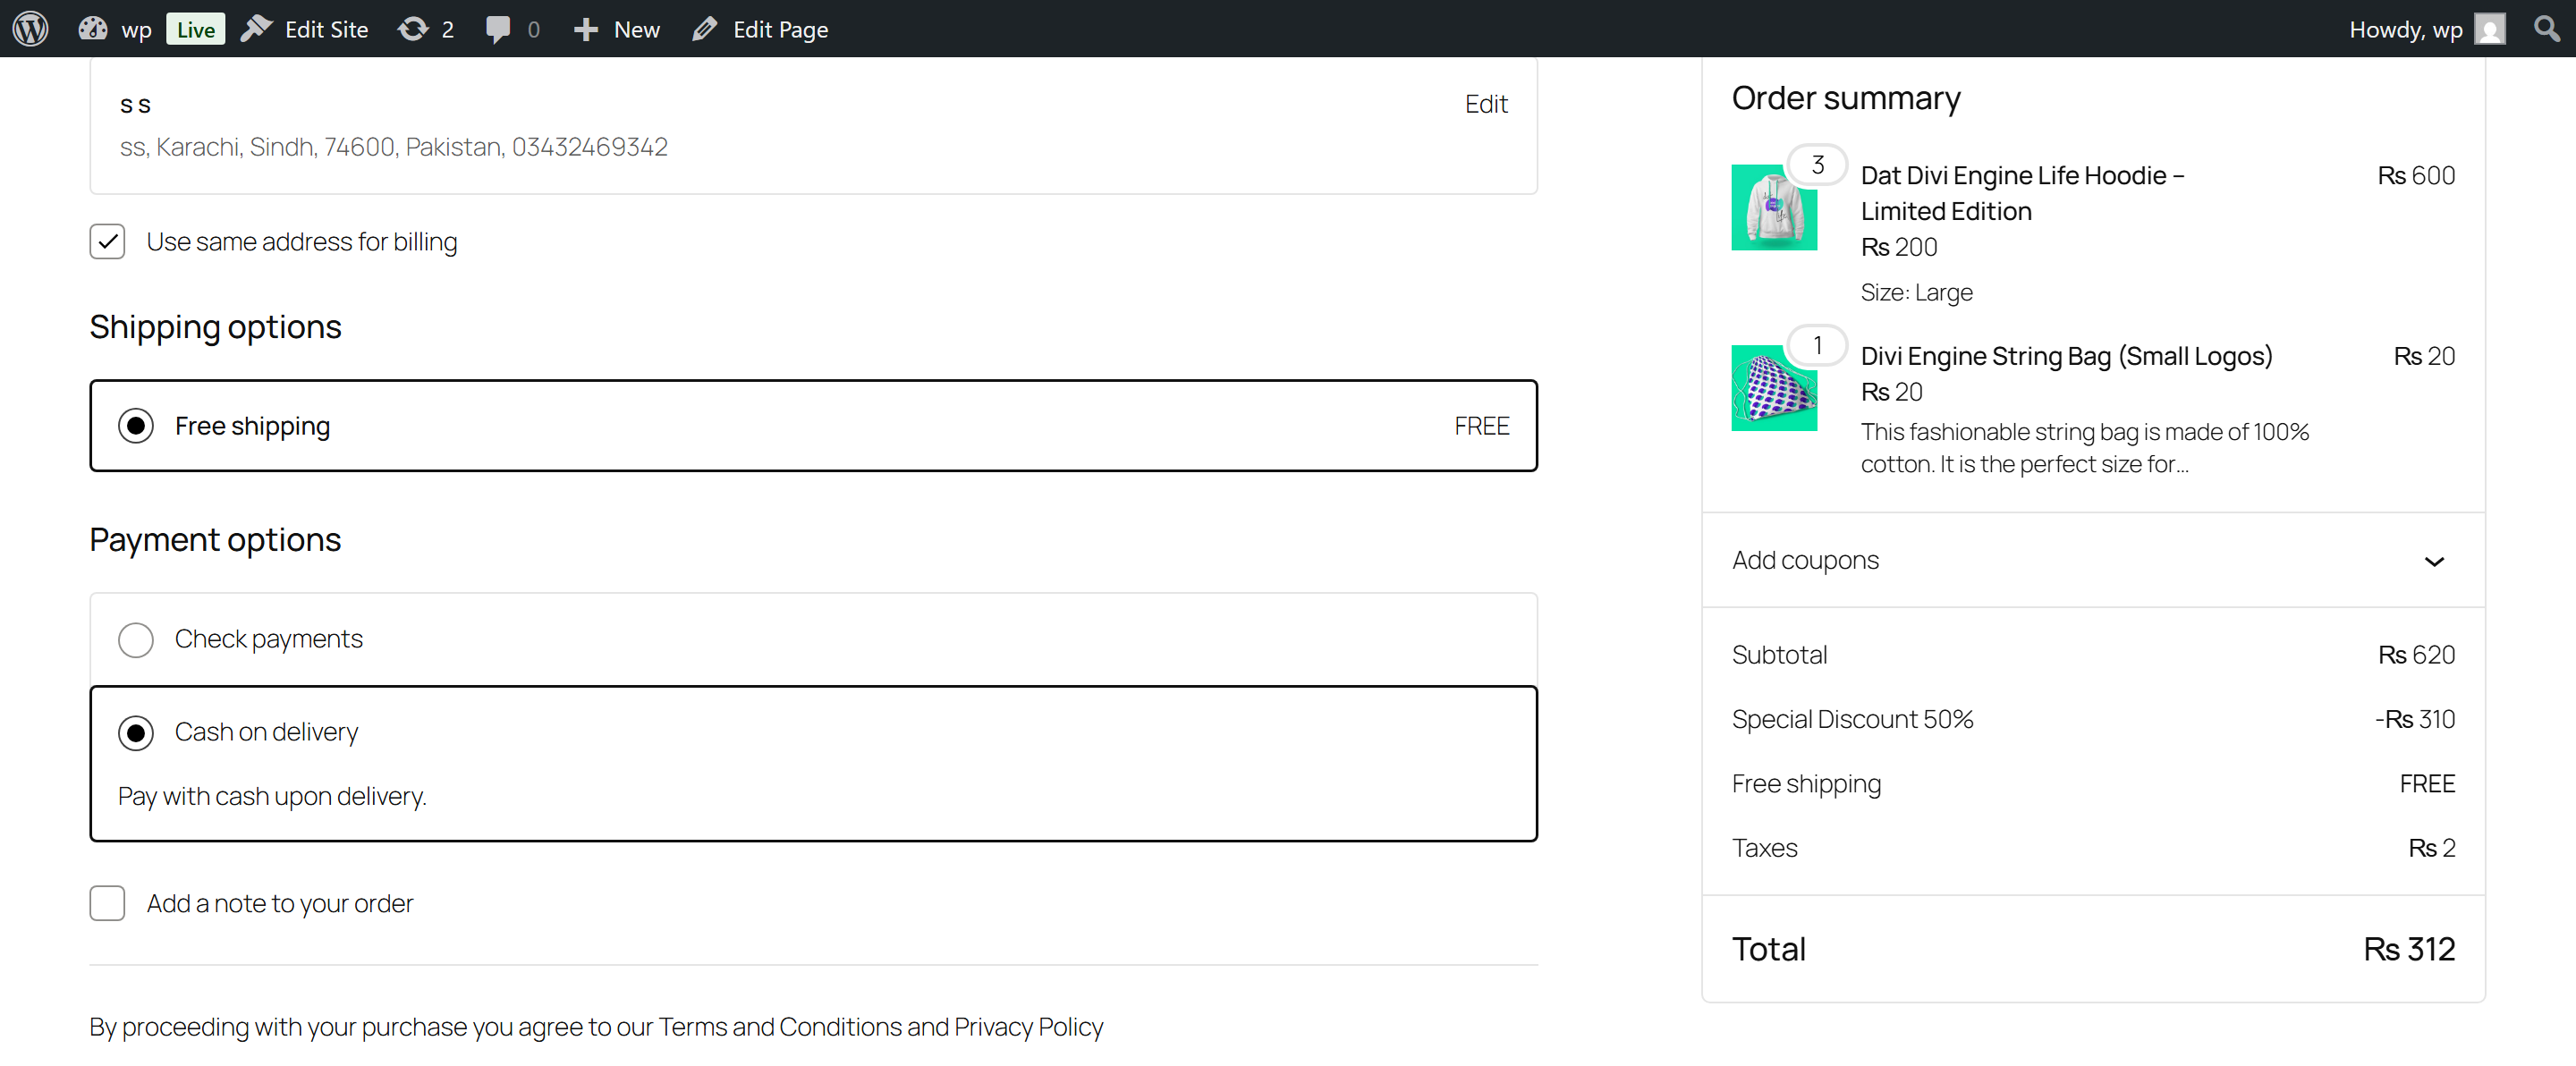The width and height of the screenshot is (2576, 1066).
Task: Uncheck Use same address for billing
Action: point(107,241)
